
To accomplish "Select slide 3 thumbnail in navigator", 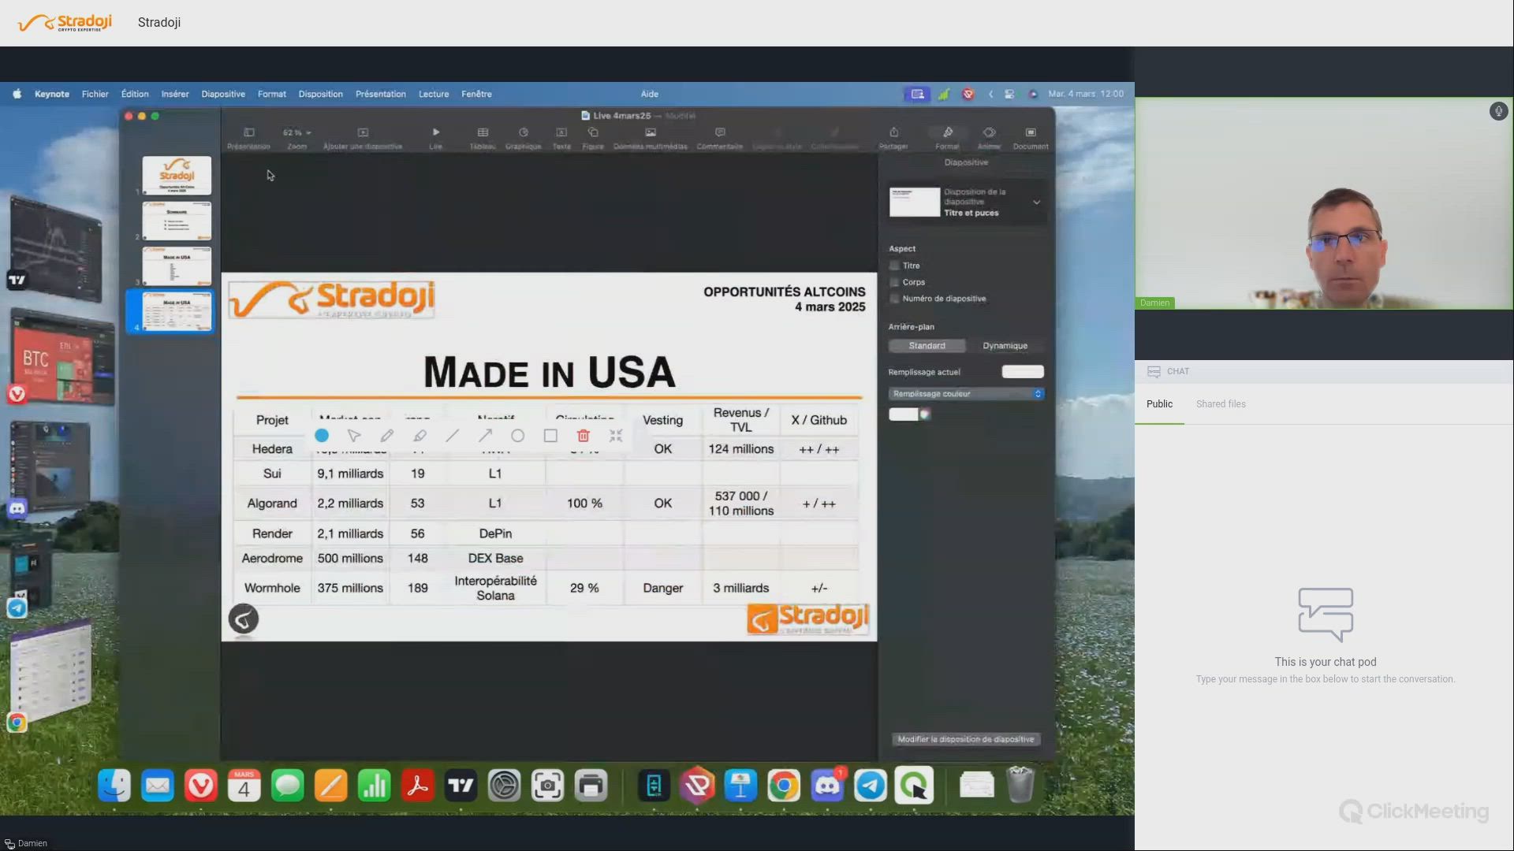I will [x=177, y=266].
